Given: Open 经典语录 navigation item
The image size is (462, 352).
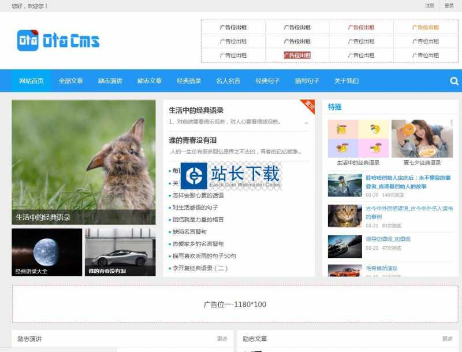Looking at the screenshot, I should click(x=189, y=81).
